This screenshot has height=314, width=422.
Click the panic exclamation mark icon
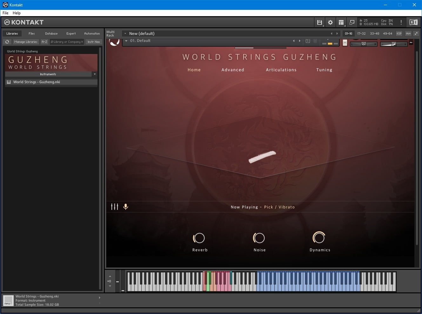tap(401, 22)
